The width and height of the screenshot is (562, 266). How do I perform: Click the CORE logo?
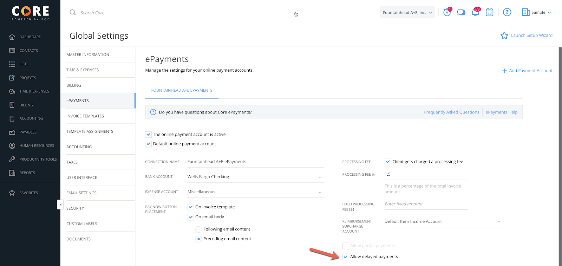click(x=31, y=13)
